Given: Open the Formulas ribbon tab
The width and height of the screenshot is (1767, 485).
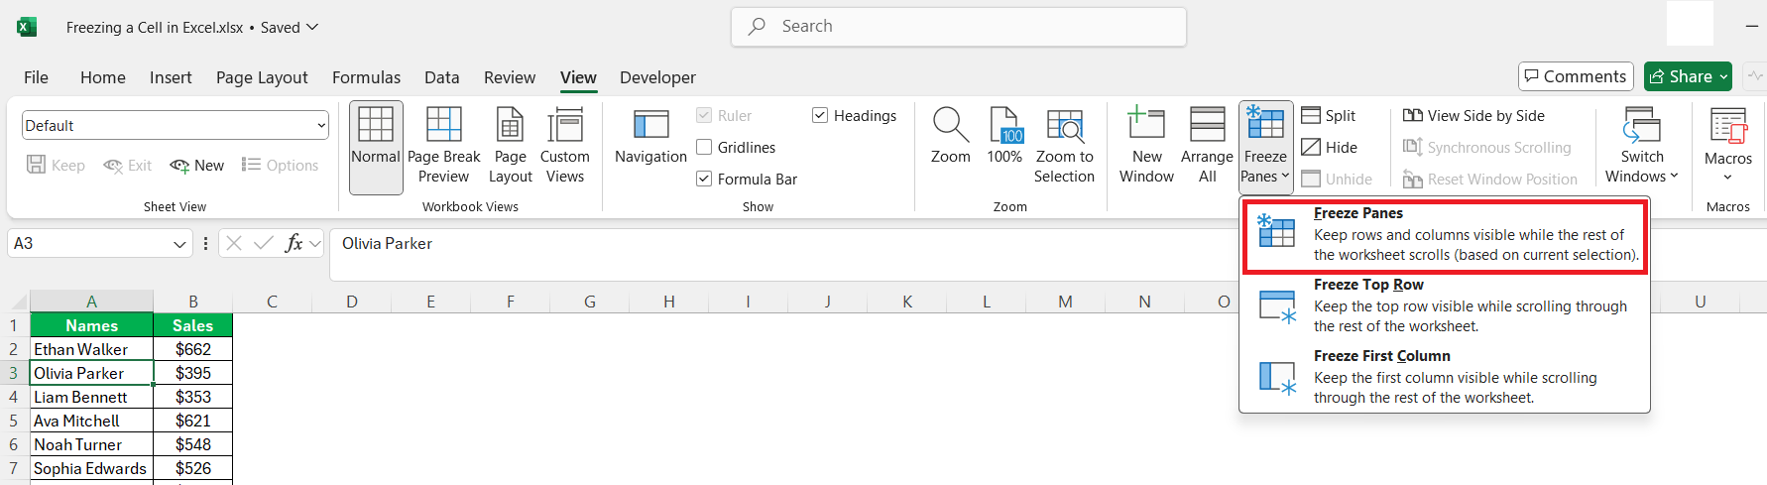Looking at the screenshot, I should pos(366,77).
